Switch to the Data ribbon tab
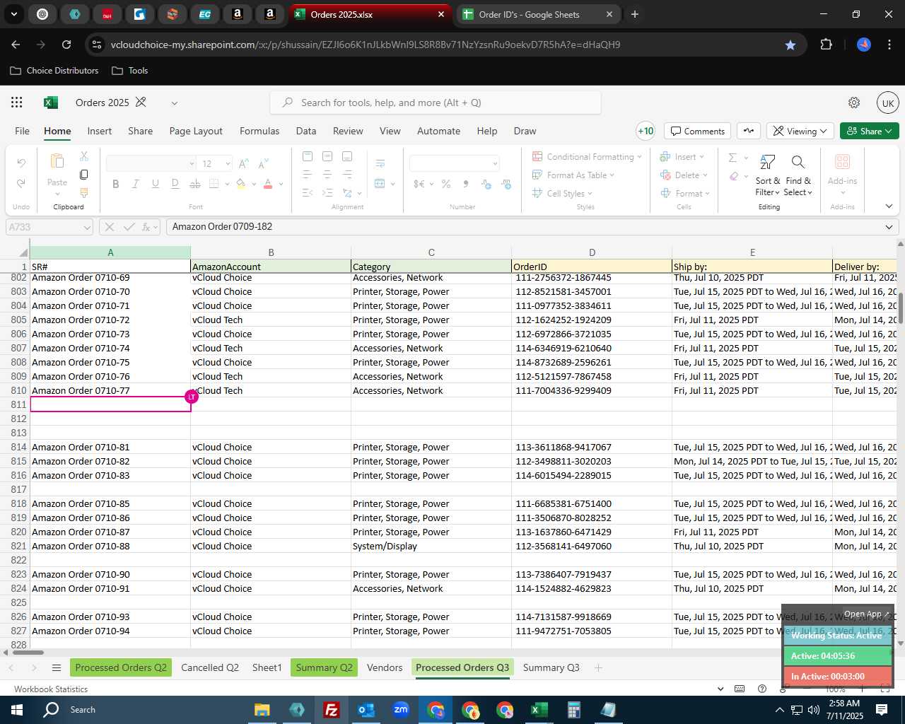The image size is (905, 724). 306,131
